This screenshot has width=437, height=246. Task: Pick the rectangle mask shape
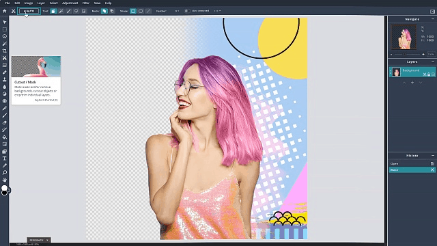133,11
